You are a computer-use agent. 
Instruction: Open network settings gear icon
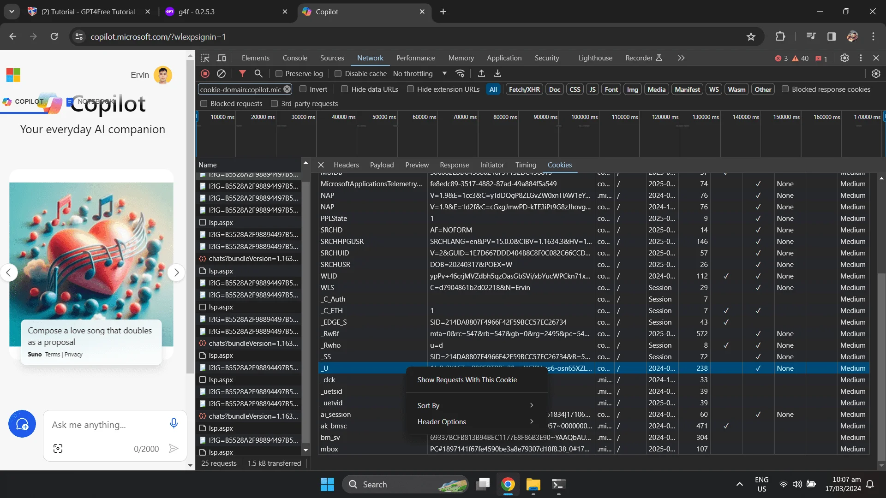click(876, 73)
